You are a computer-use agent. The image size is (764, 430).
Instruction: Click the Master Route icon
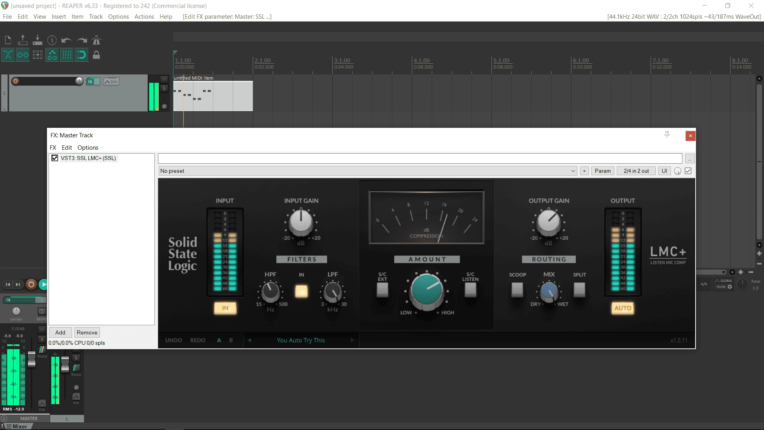[42, 349]
